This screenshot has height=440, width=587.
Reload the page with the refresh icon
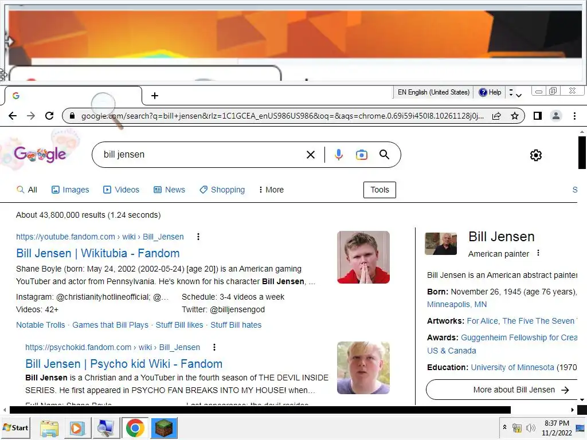coord(49,116)
